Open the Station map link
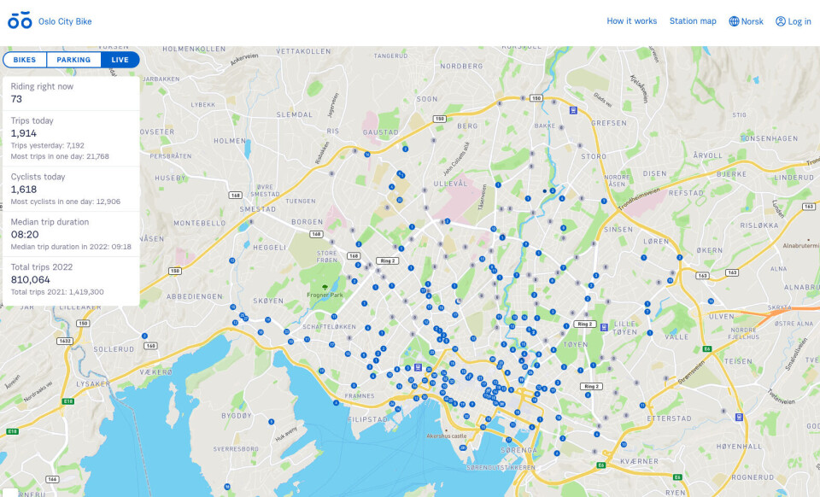This screenshot has width=820, height=497. pyautogui.click(x=694, y=20)
